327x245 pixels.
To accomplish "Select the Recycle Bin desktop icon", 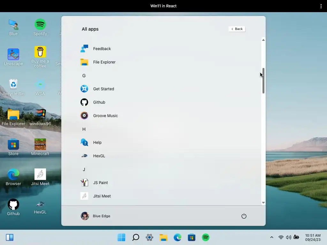I will 13,87.
